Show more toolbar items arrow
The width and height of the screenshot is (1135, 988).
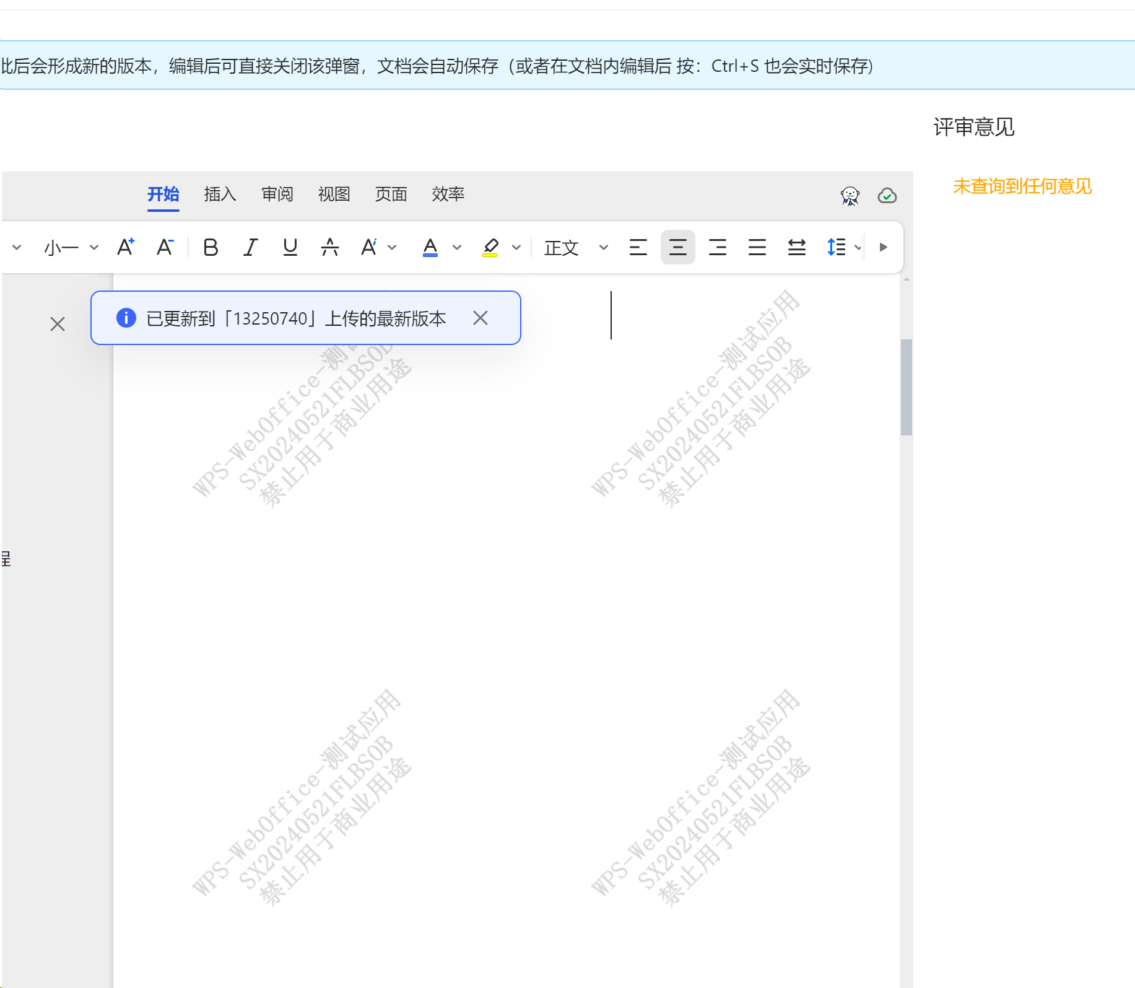884,247
